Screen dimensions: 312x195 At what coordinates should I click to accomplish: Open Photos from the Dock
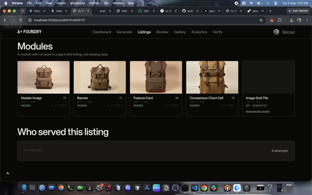[61, 188]
